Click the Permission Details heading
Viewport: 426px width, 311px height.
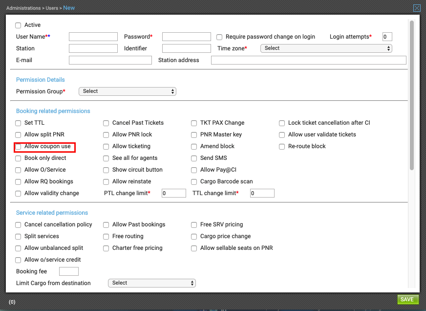click(x=40, y=80)
